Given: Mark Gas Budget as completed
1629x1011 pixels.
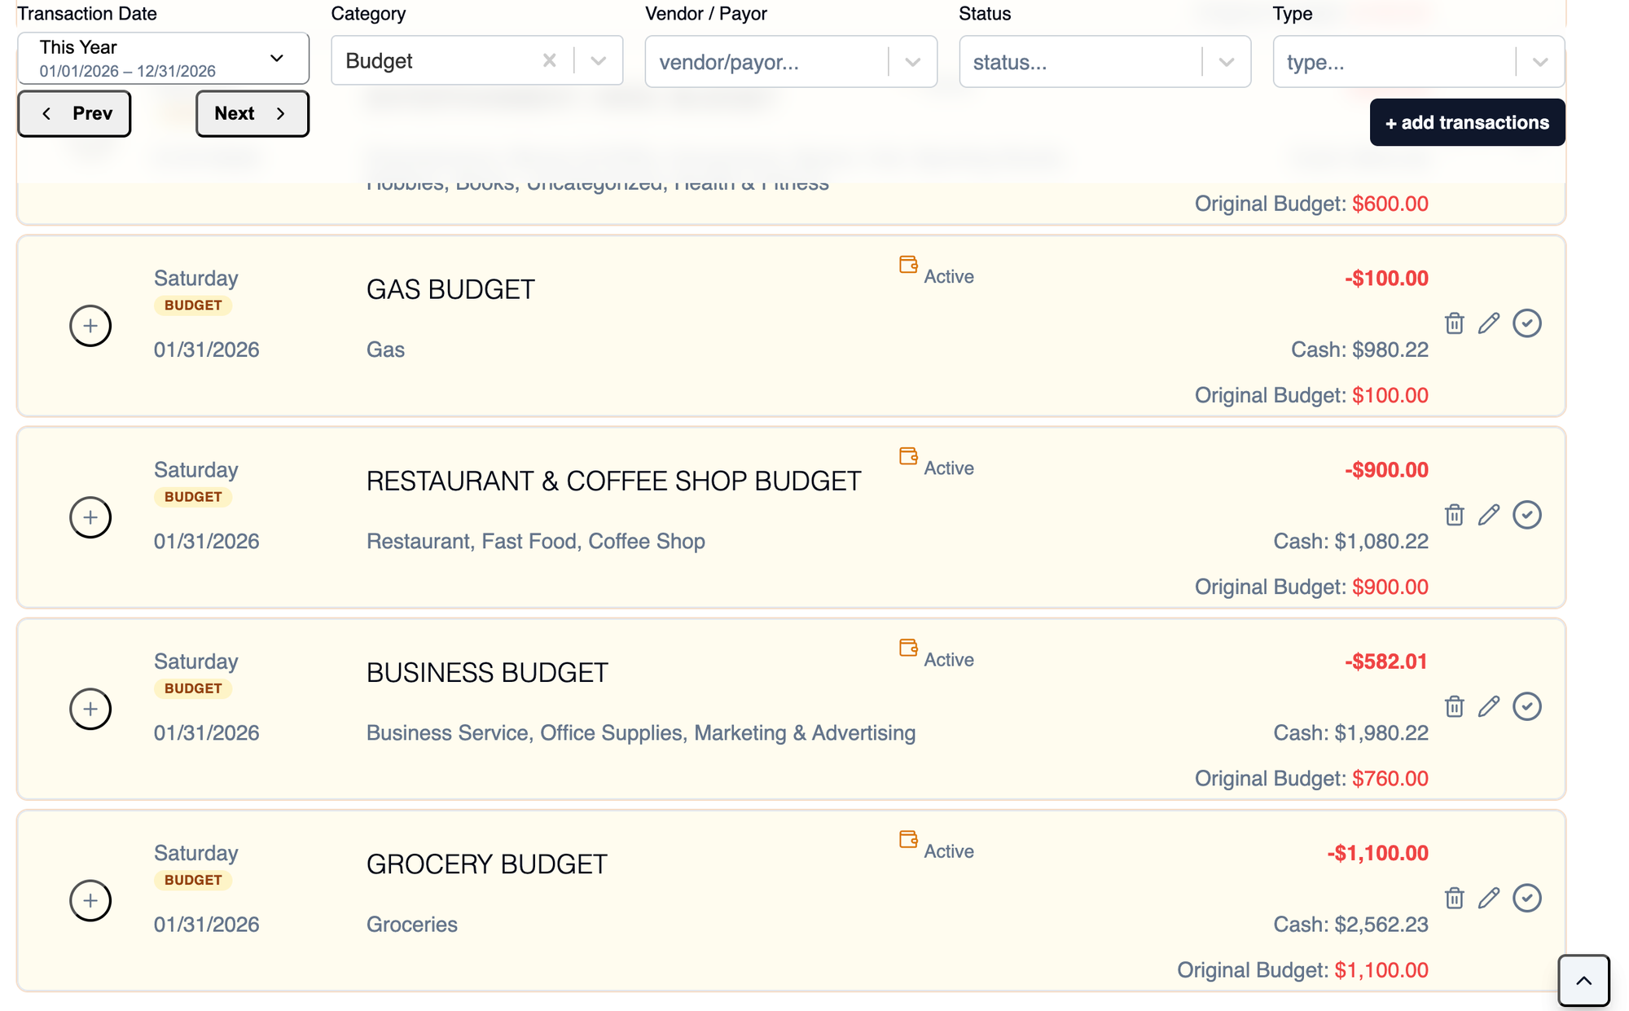Looking at the screenshot, I should pyautogui.click(x=1526, y=323).
